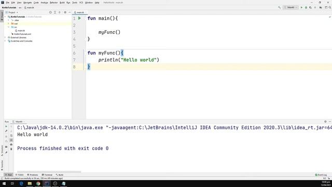This screenshot has width=332, height=187.
Task: Collapse the KotlinTutorials root folder
Action: click(6, 17)
